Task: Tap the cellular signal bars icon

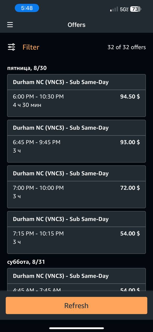Action: [x=114, y=9]
